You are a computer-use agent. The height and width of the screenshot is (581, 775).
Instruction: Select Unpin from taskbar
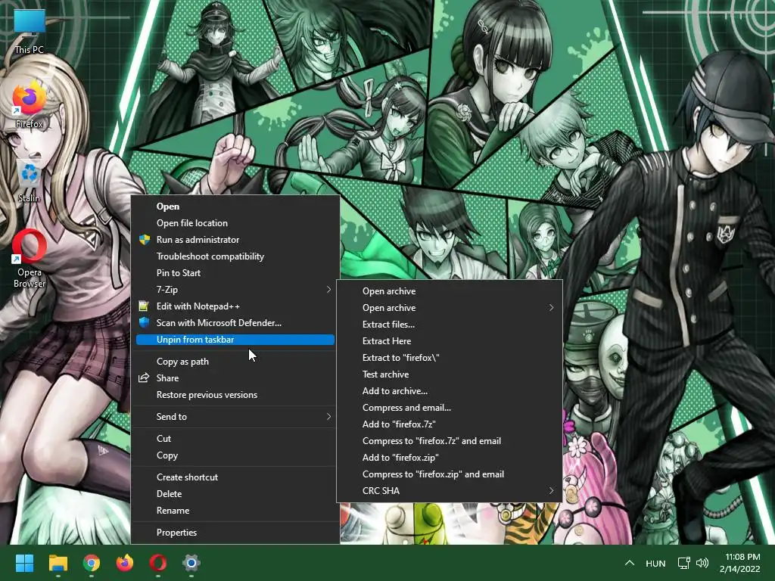(x=235, y=340)
